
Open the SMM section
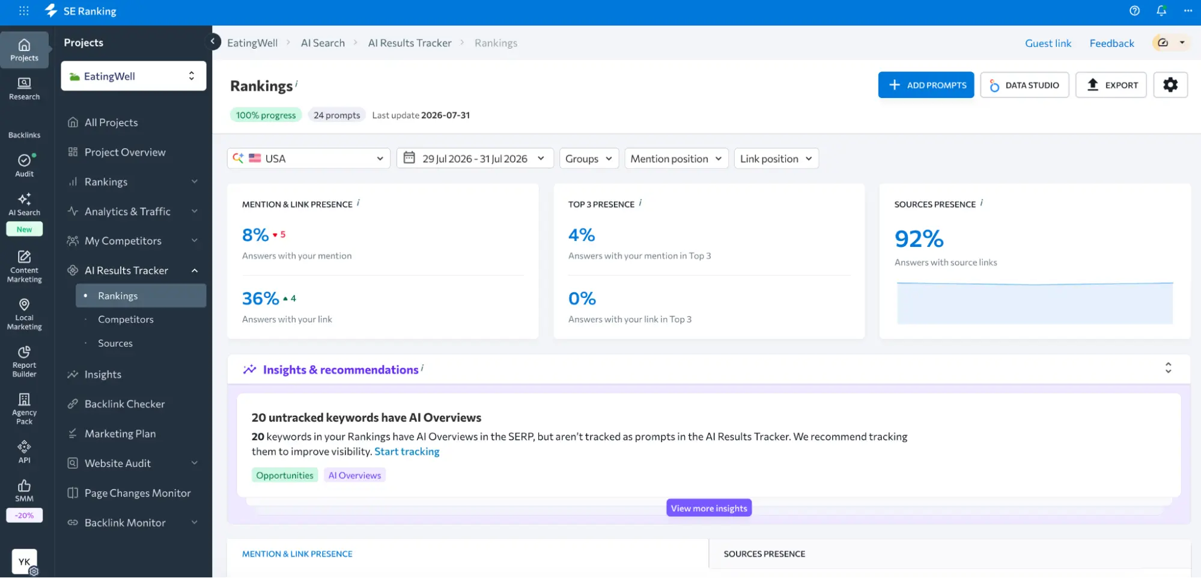[24, 491]
